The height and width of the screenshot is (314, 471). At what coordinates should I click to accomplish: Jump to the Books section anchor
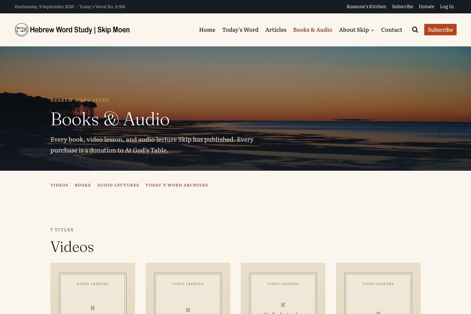pyautogui.click(x=83, y=185)
